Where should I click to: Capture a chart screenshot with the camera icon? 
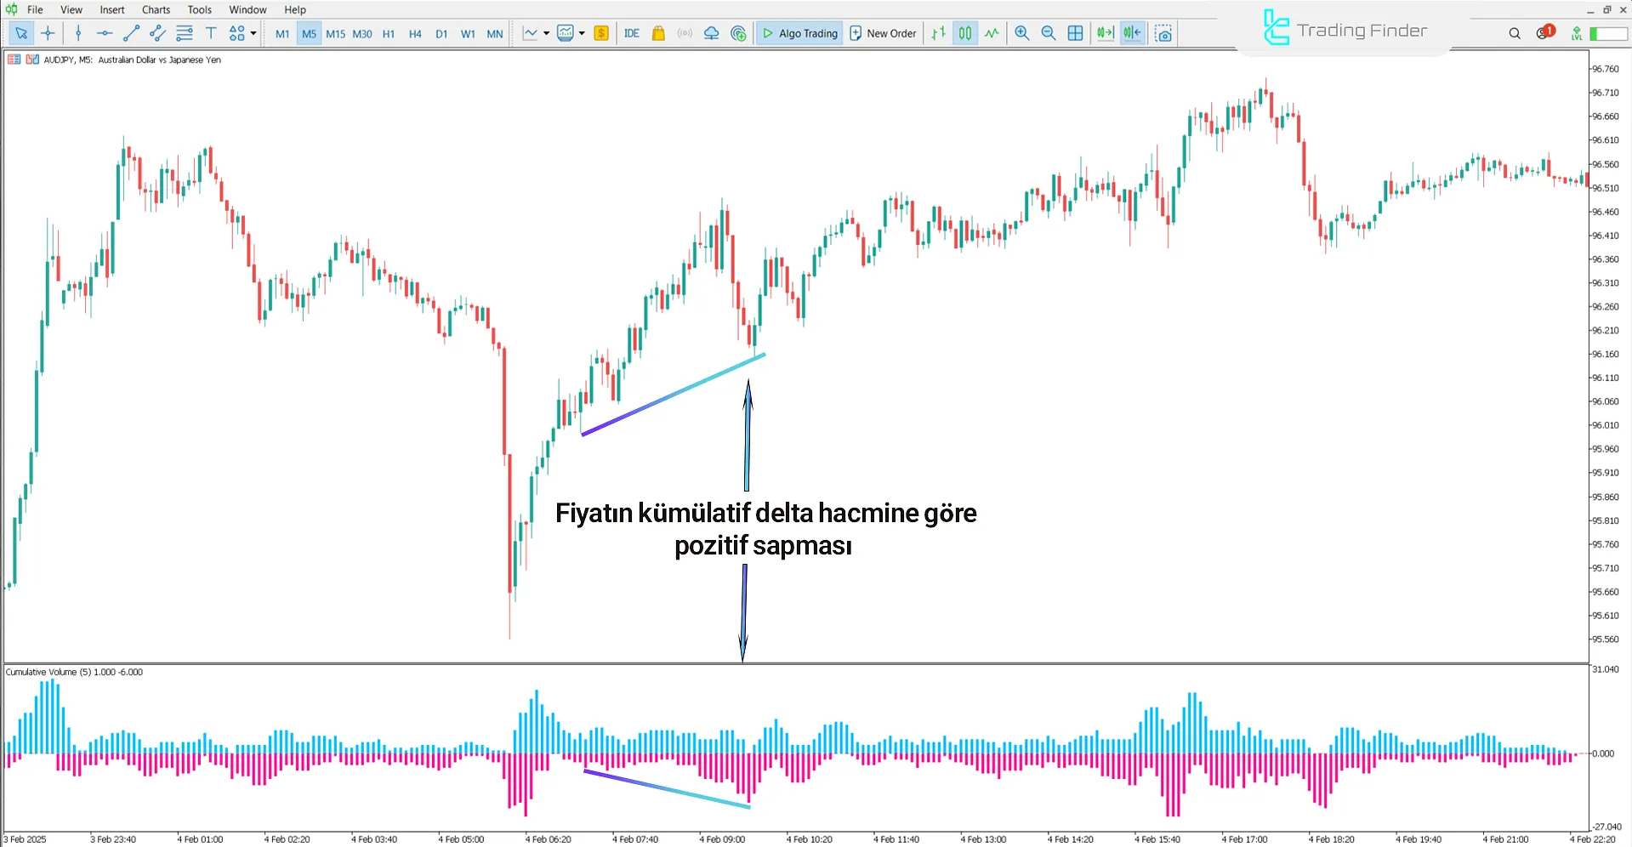click(1163, 33)
